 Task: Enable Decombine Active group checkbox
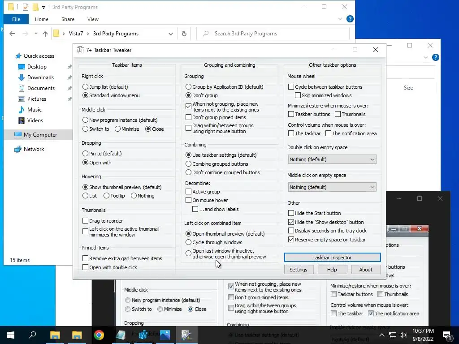[x=189, y=192]
